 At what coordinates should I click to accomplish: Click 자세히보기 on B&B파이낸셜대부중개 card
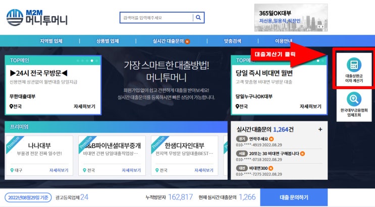tap(131, 170)
